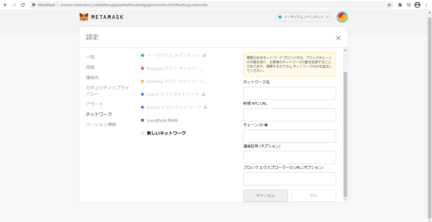Click the キャンセル button
The image size is (432, 222).
[x=265, y=196]
